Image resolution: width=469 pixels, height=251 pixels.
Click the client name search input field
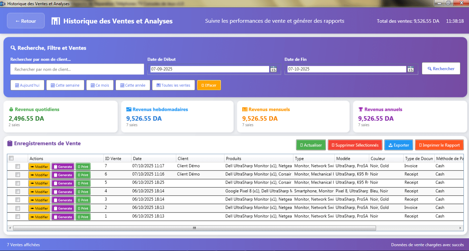(x=77, y=69)
